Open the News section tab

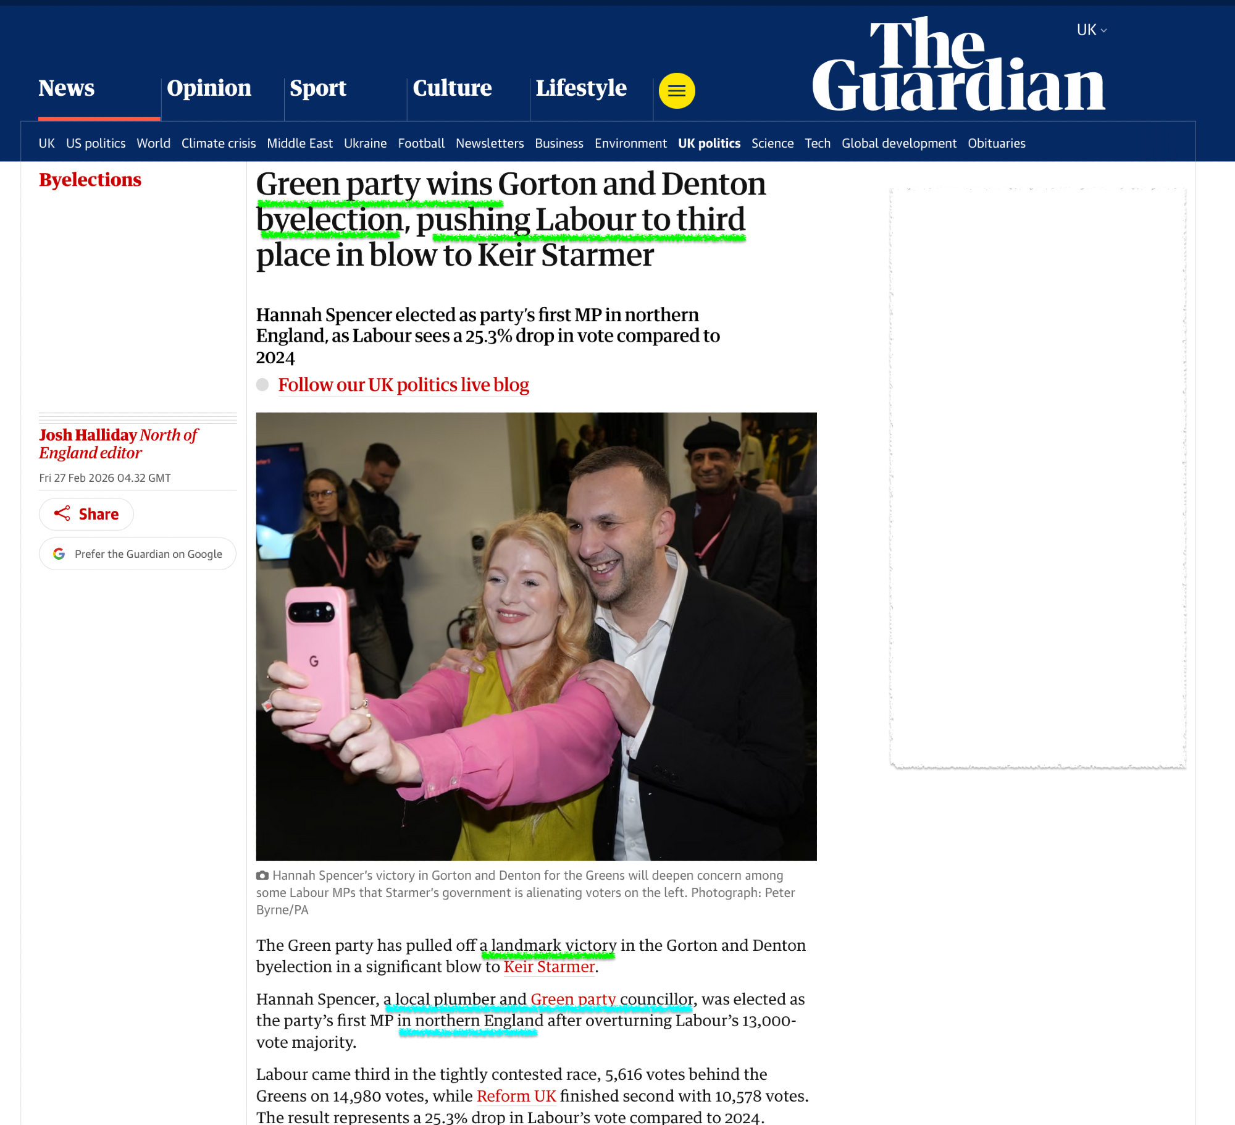click(67, 88)
